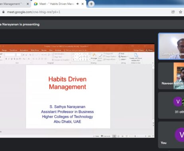Open the font size combo box
Image resolution: width=184 pixels, height=151 pixels.
tap(19, 55)
